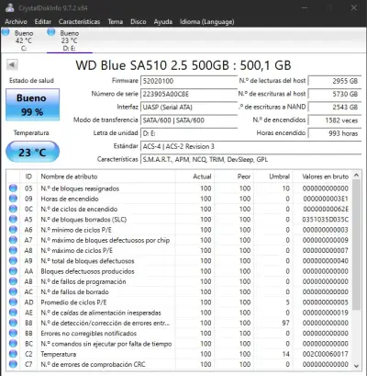367x376 pixels.
Task: Open the Archivo menu
Action: 16,22
